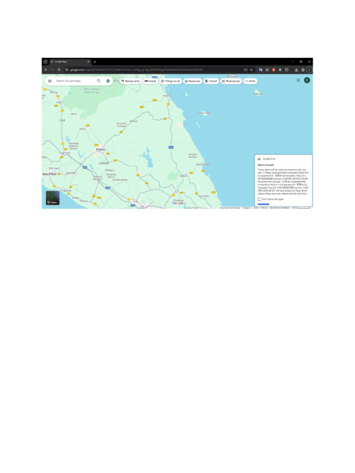Open the extensions puzzle icon
The image size is (355, 473).
[x=287, y=70]
